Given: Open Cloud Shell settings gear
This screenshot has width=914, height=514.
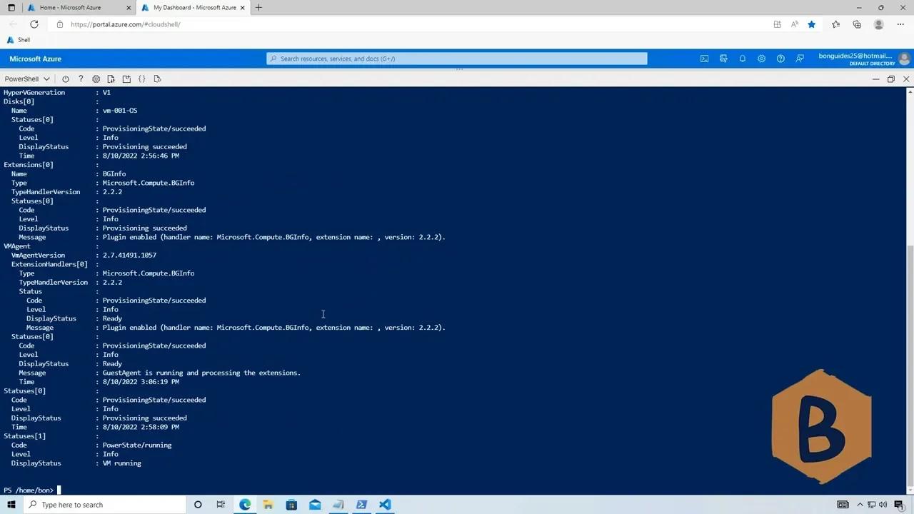Looking at the screenshot, I should pyautogui.click(x=96, y=79).
